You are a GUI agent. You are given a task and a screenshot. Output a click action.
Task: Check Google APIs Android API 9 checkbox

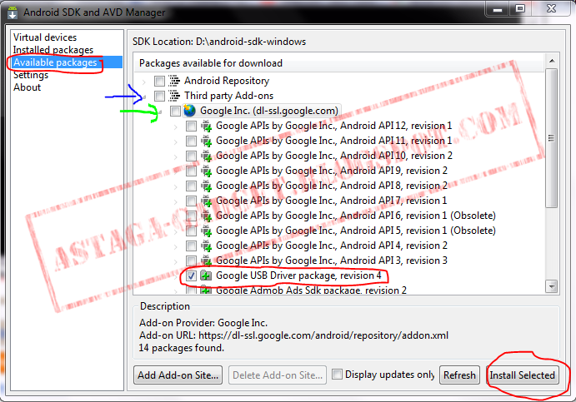pos(191,171)
